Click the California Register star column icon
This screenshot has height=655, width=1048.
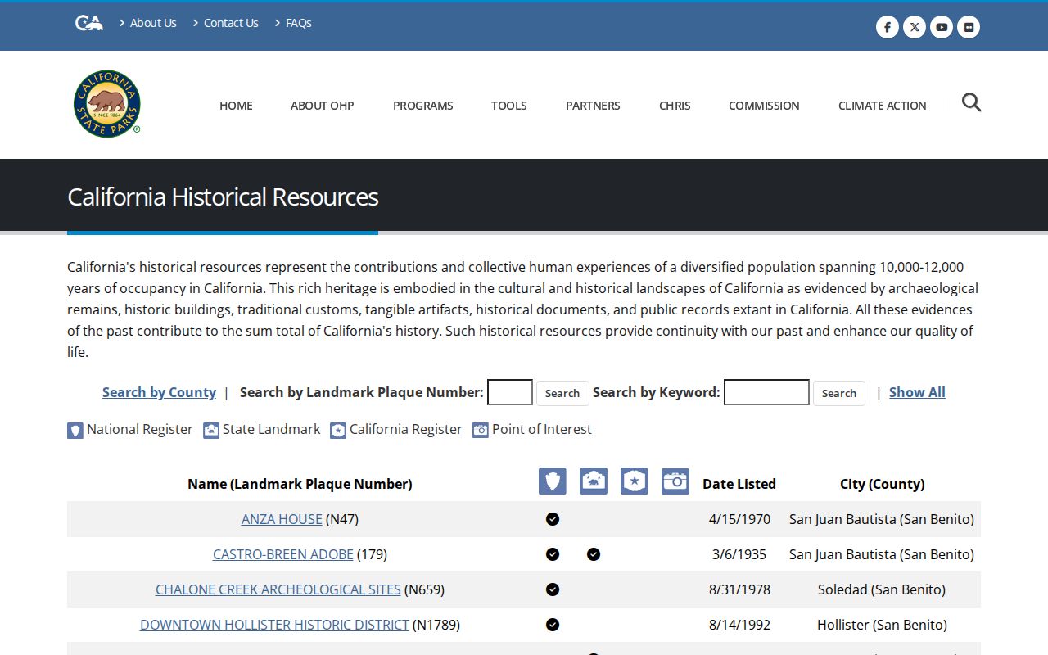635,481
